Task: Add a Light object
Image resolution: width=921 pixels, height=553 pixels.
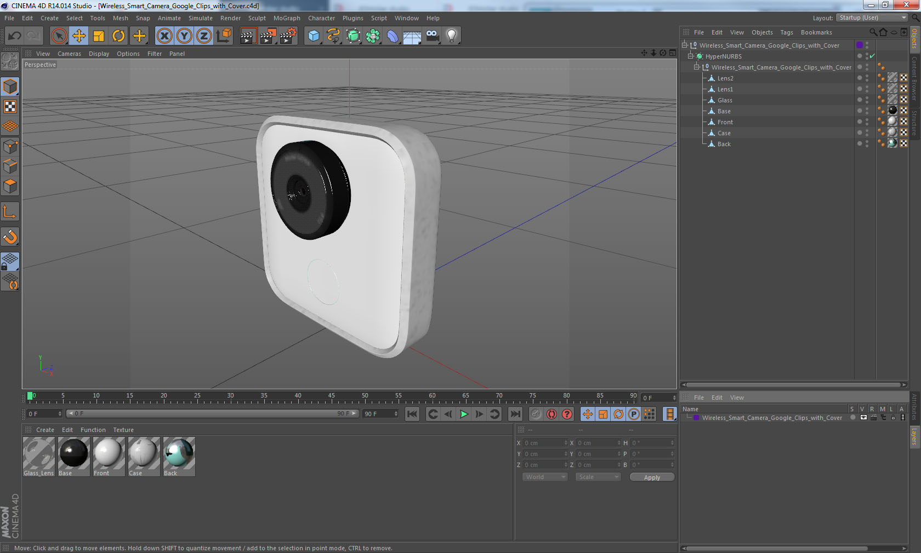Action: click(x=452, y=36)
